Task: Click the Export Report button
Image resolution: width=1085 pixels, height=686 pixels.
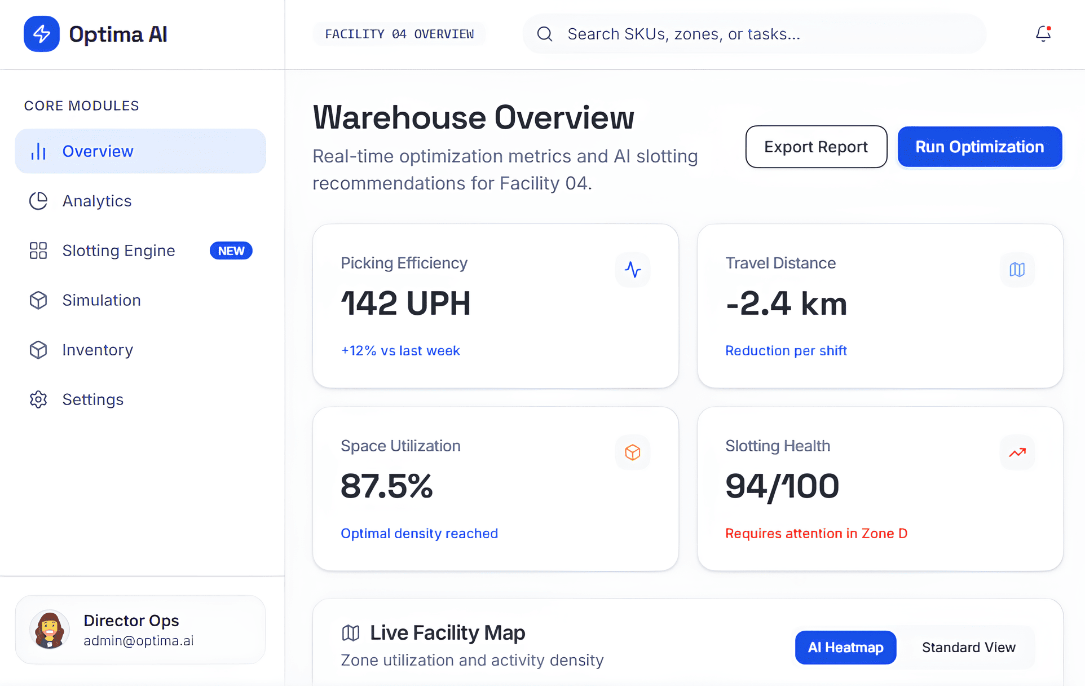Action: [x=816, y=147]
